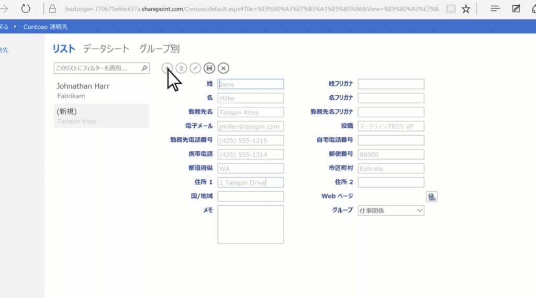The height and width of the screenshot is (298, 536).
Task: Click the 自宅電話番号 field
Action: tap(390, 140)
